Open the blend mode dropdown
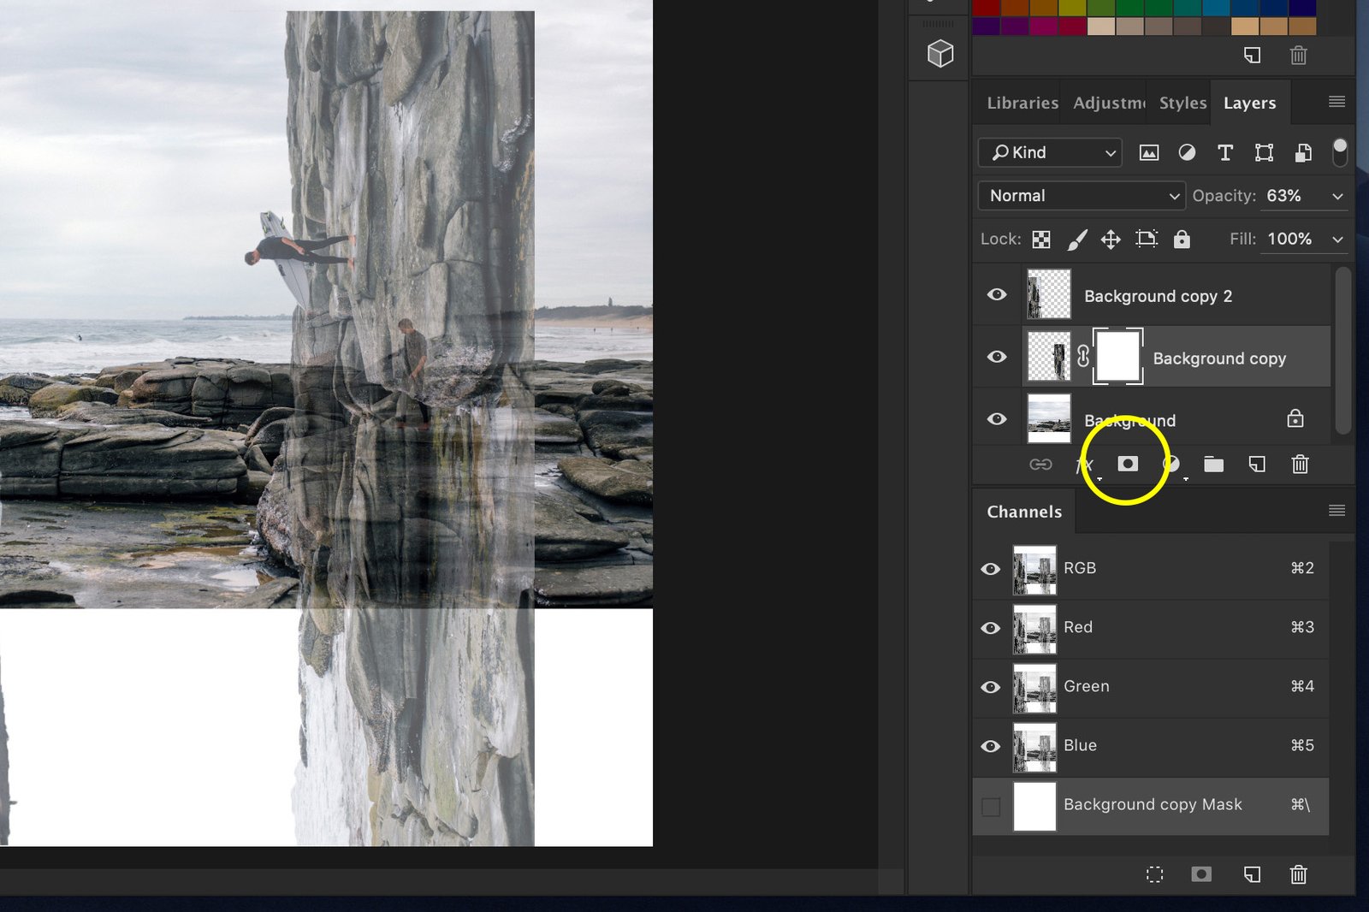Viewport: 1369px width, 912px height. [1081, 195]
